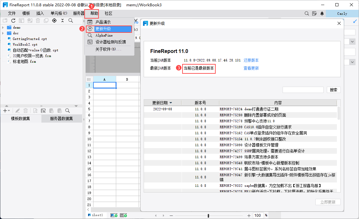This screenshot has height=219, width=359.
Task: Refresh the template file tree
Action: pos(13,20)
